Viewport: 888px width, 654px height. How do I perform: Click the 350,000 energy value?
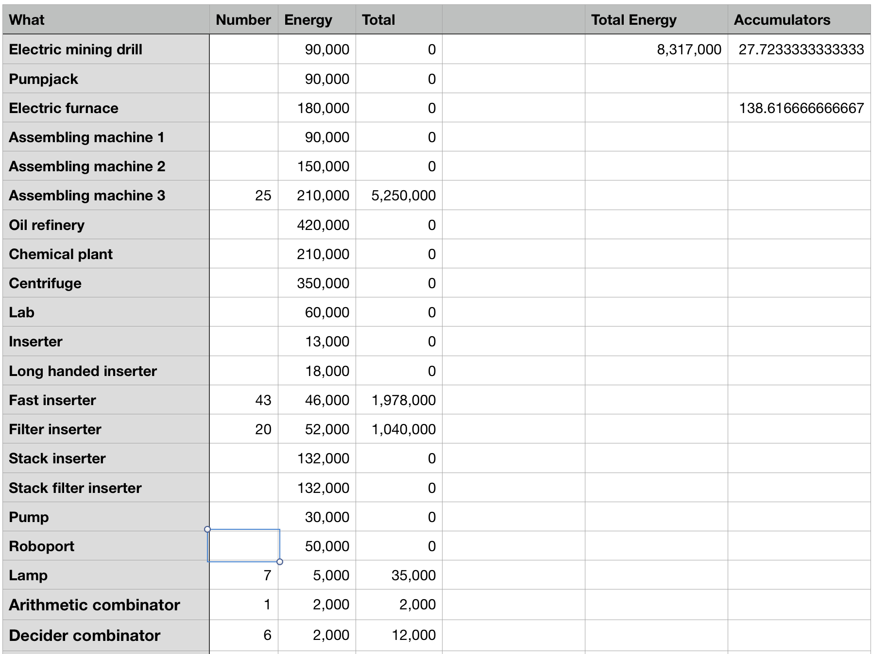point(317,283)
